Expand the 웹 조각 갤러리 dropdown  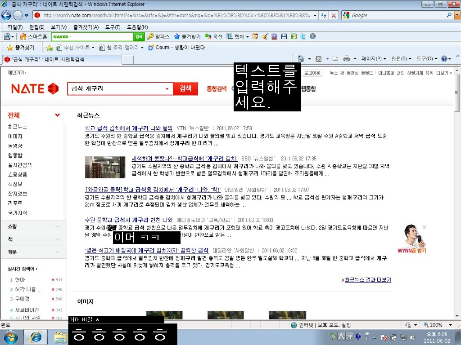coord(142,48)
